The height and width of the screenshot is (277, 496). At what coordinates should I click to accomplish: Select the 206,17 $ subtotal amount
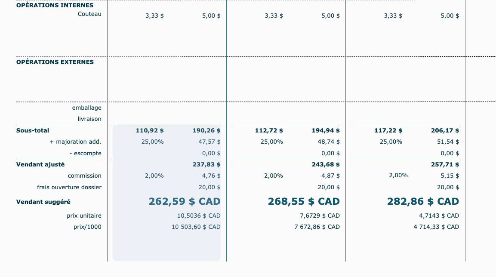(x=445, y=130)
